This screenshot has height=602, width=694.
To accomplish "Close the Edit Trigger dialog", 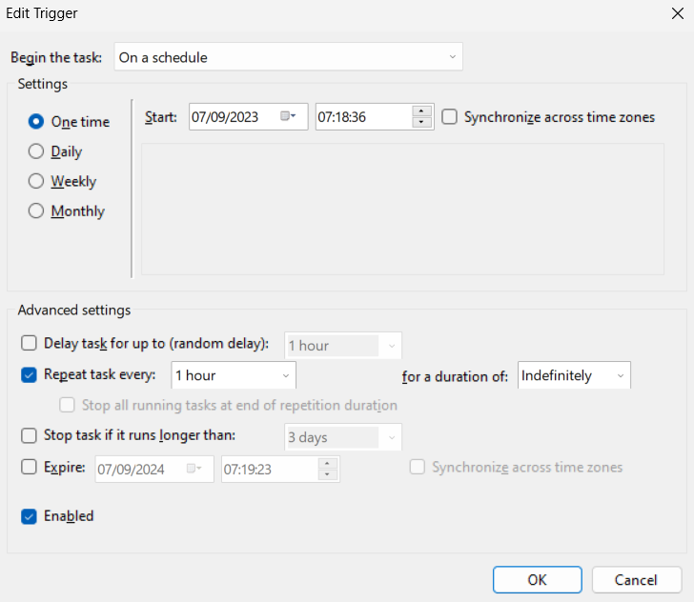I will coord(677,13).
